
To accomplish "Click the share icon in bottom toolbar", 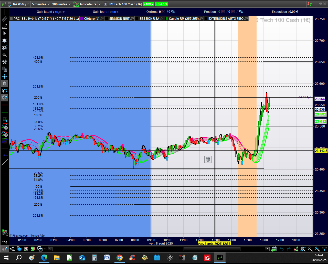I will click(12, 249).
